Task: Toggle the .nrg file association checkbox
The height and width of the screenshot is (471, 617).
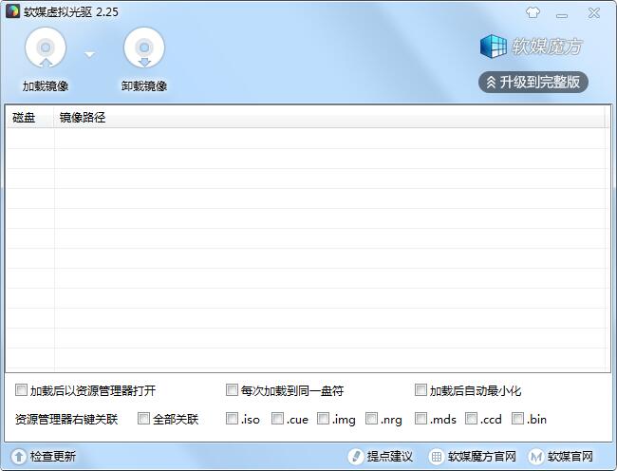Action: click(x=372, y=418)
